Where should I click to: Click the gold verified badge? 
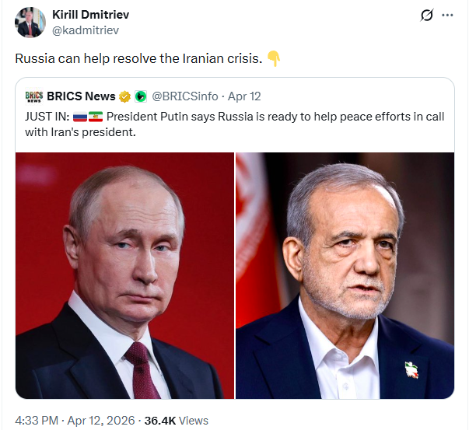(x=124, y=96)
